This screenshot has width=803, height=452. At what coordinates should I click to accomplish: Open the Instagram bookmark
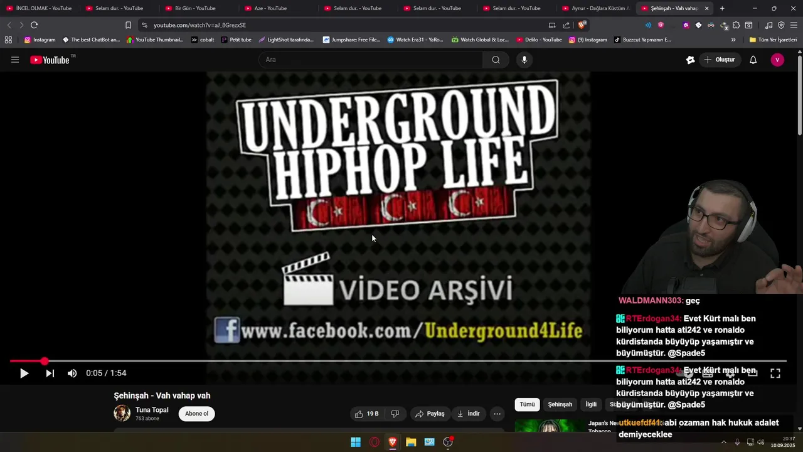pos(40,40)
